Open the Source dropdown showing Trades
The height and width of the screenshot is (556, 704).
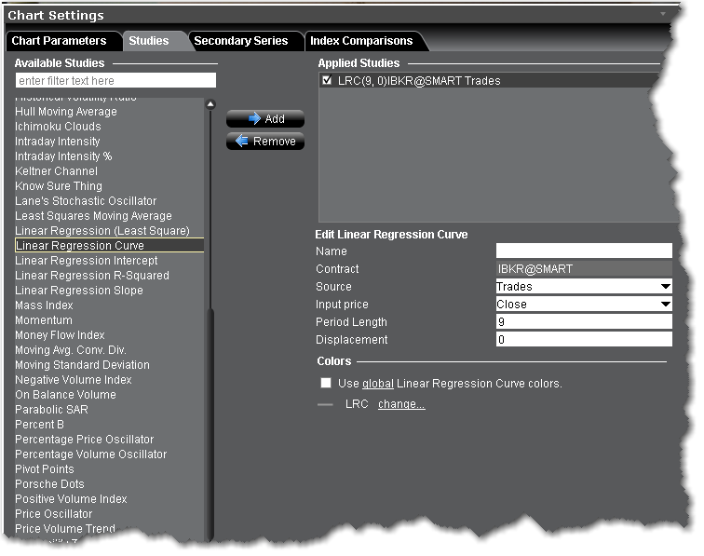coord(583,287)
